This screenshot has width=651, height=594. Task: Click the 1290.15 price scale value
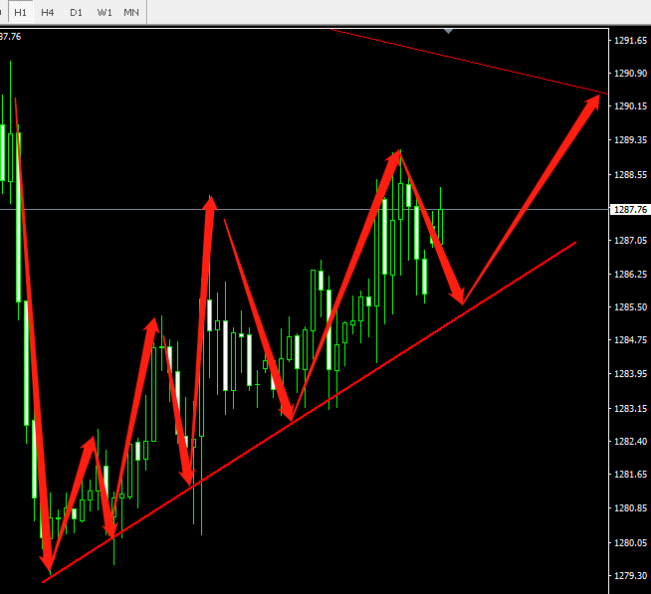coord(630,106)
